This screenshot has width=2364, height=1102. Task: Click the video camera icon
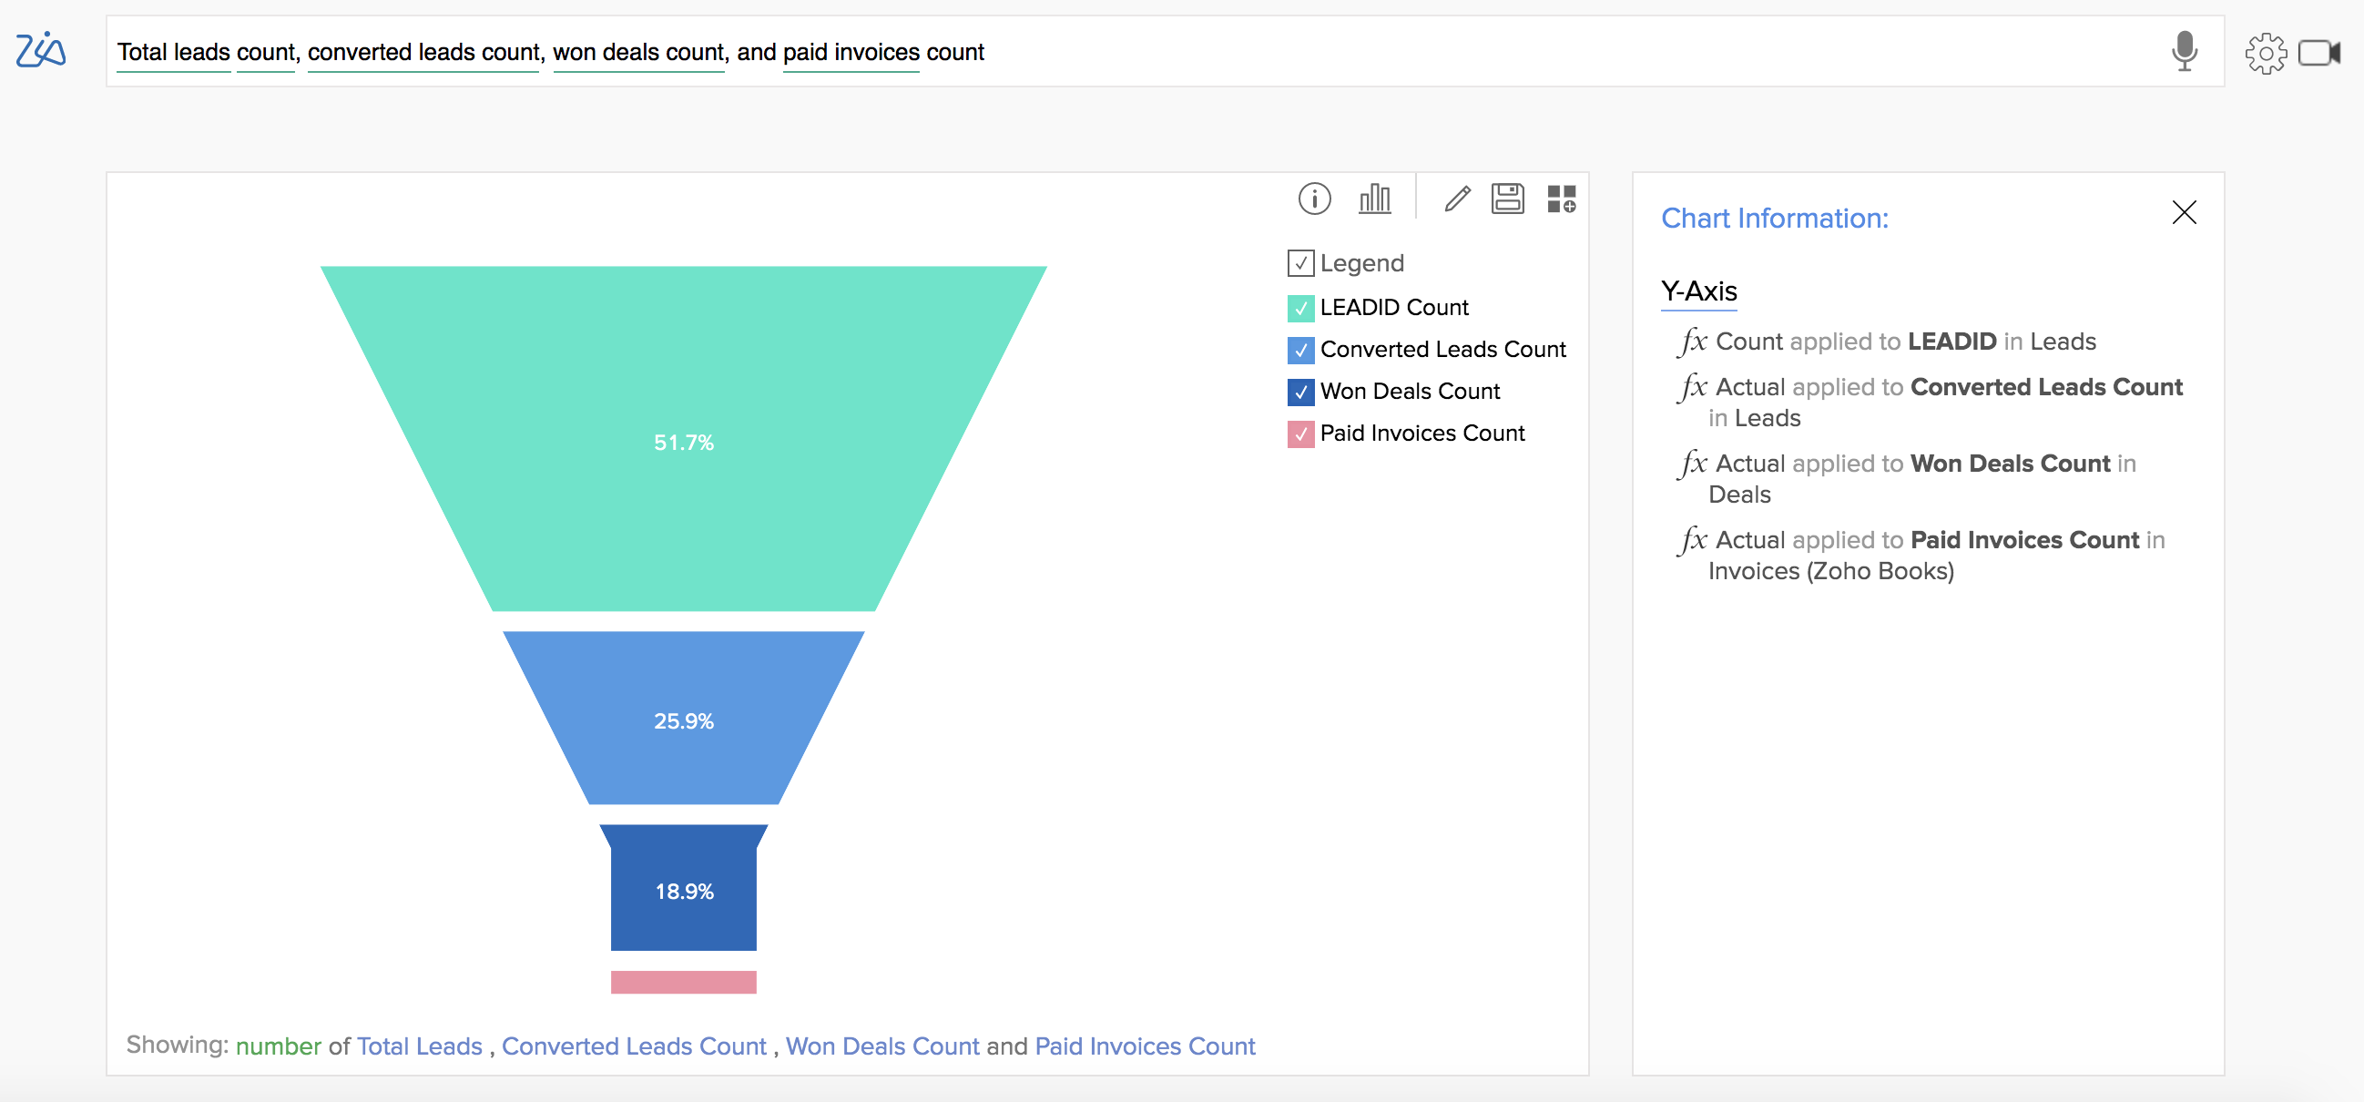[2318, 53]
